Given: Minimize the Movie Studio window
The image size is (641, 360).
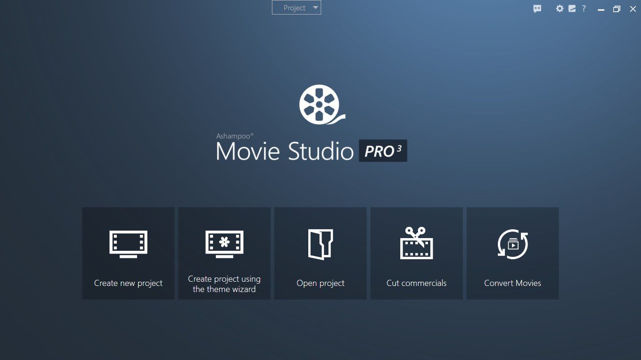Looking at the screenshot, I should [x=601, y=9].
